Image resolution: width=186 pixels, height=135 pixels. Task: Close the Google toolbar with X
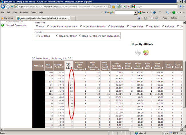coord(102,12)
